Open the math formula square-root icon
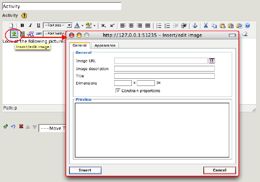This screenshot has height=182, width=260. tap(30, 34)
